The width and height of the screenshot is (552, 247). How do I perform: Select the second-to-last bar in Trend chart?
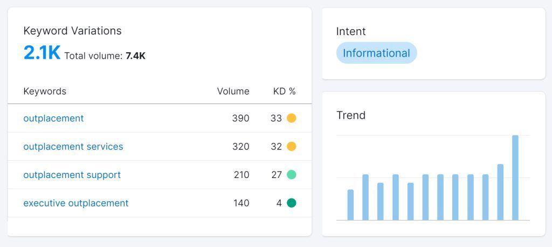[500, 192]
